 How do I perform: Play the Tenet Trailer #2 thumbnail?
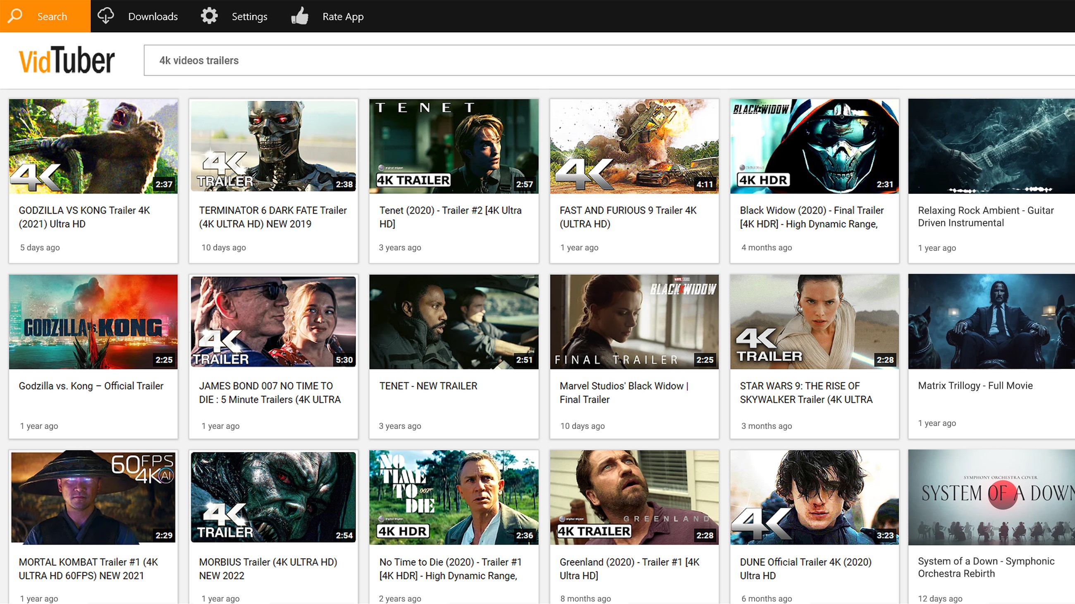pos(454,146)
